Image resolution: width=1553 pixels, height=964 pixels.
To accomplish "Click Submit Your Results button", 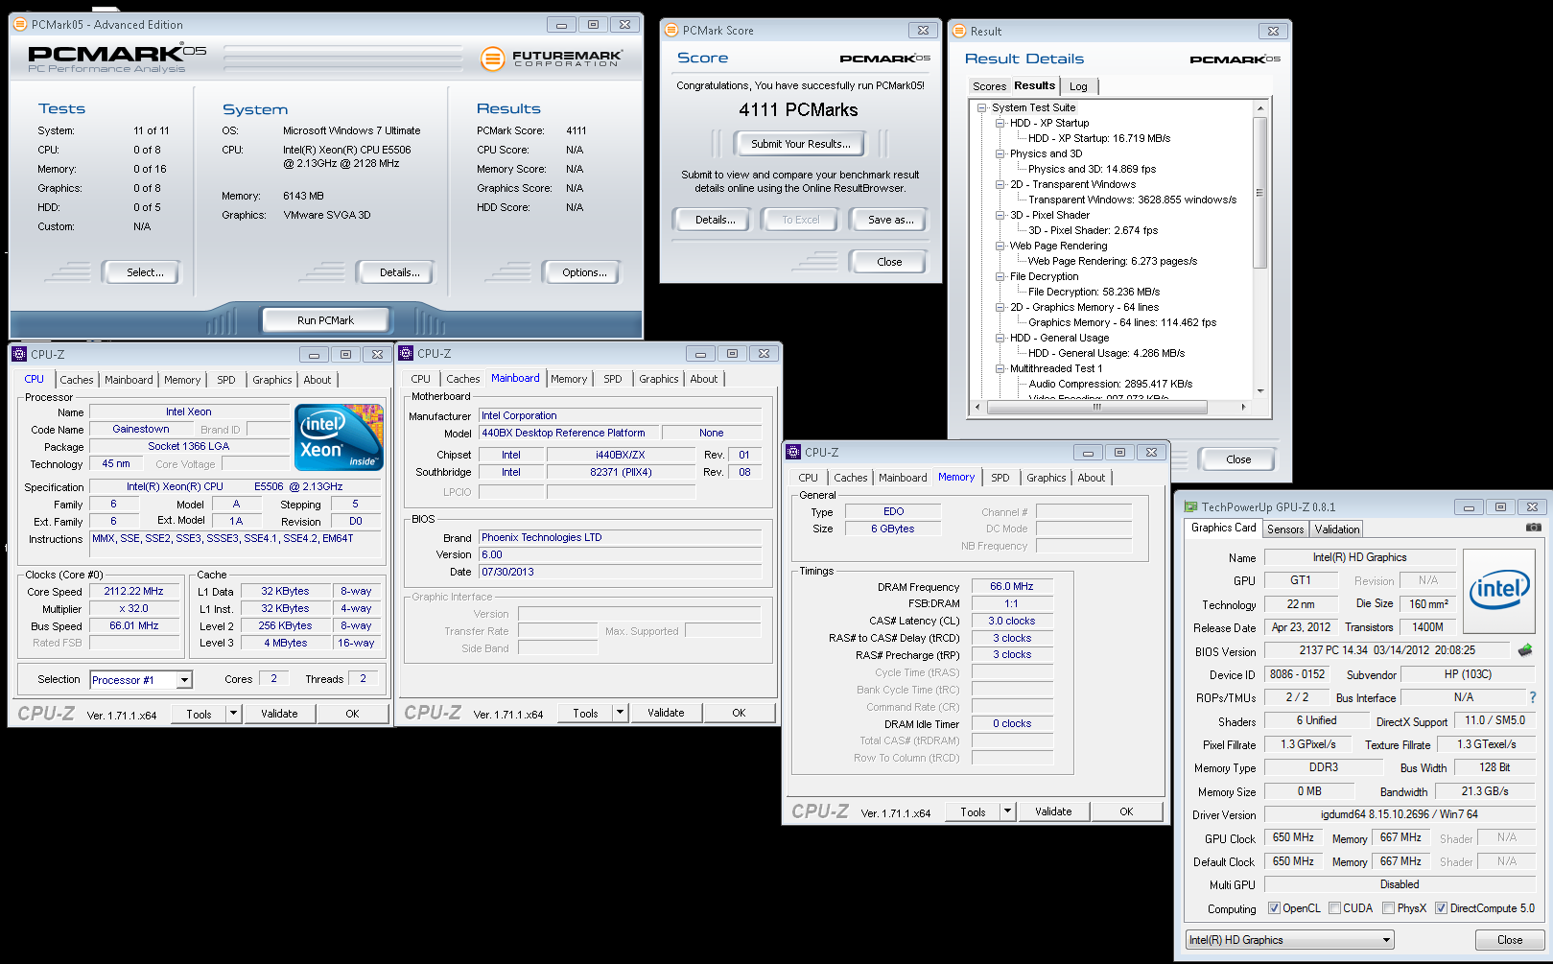I will [800, 144].
